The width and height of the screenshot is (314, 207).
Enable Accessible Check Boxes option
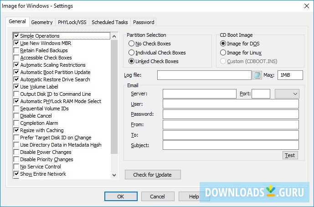[16, 58]
